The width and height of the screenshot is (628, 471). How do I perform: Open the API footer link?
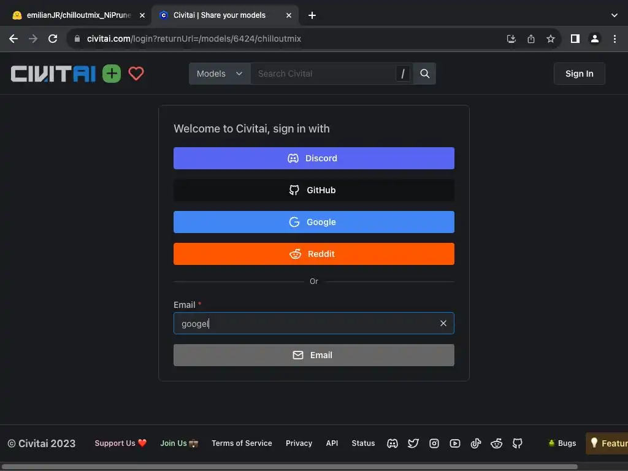(x=332, y=443)
